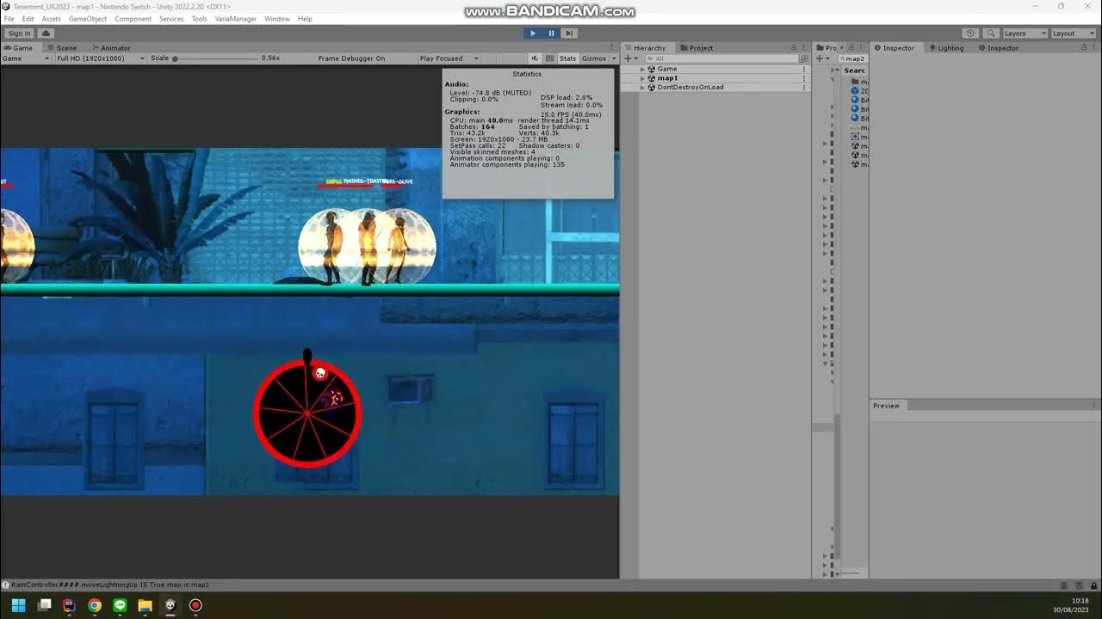This screenshot has width=1102, height=619.
Task: Toggle the Gizmos button
Action: 594,58
